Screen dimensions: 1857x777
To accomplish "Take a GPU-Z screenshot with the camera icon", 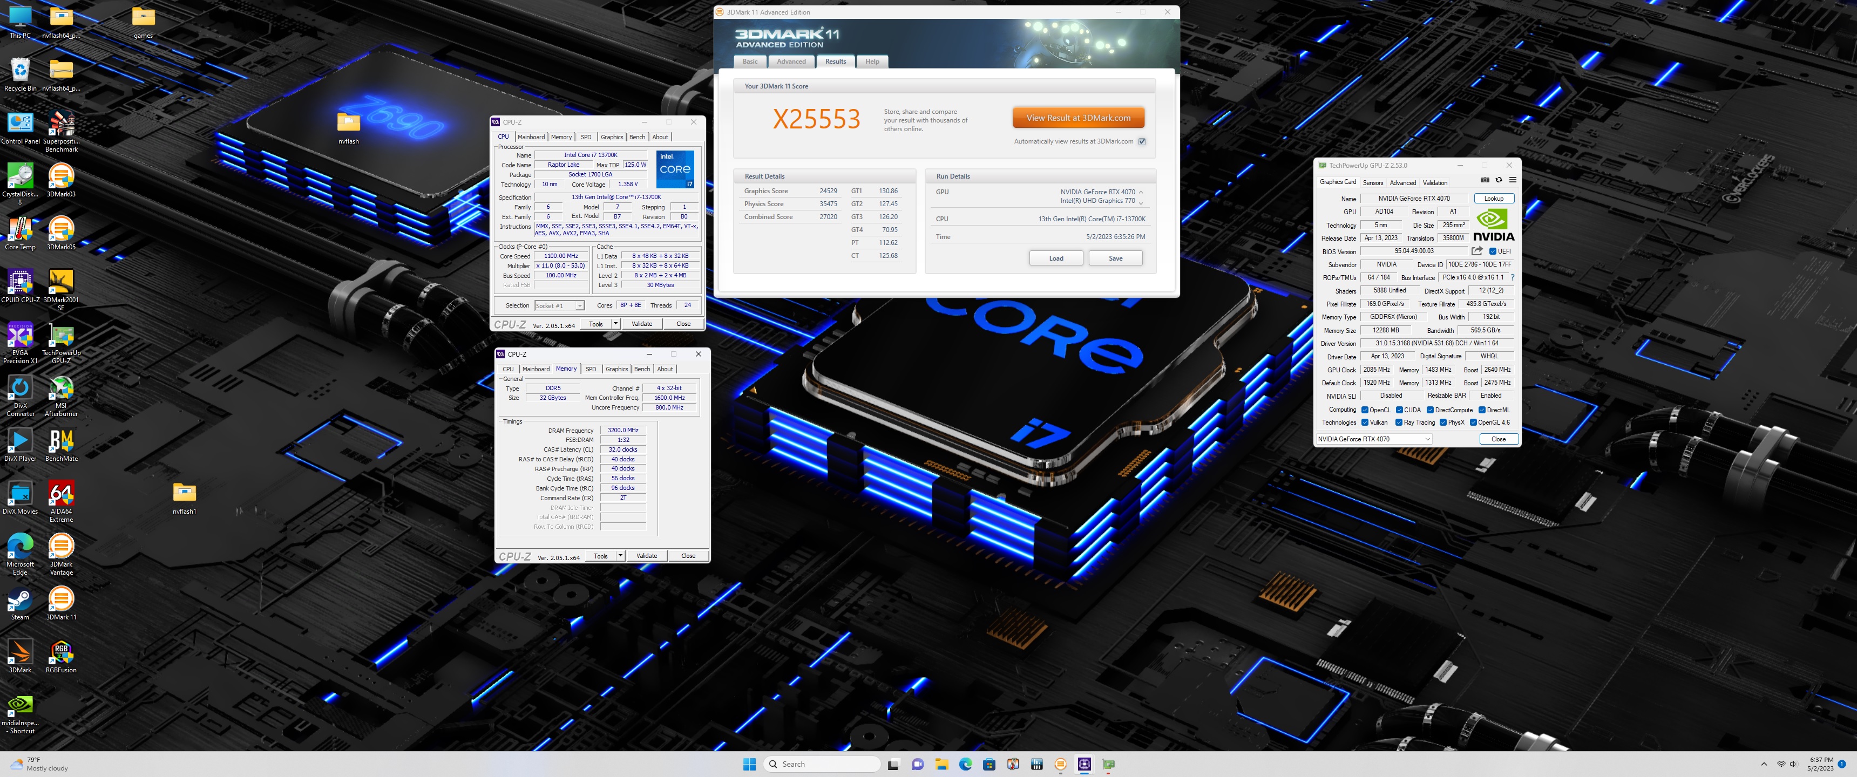I will coord(1485,180).
